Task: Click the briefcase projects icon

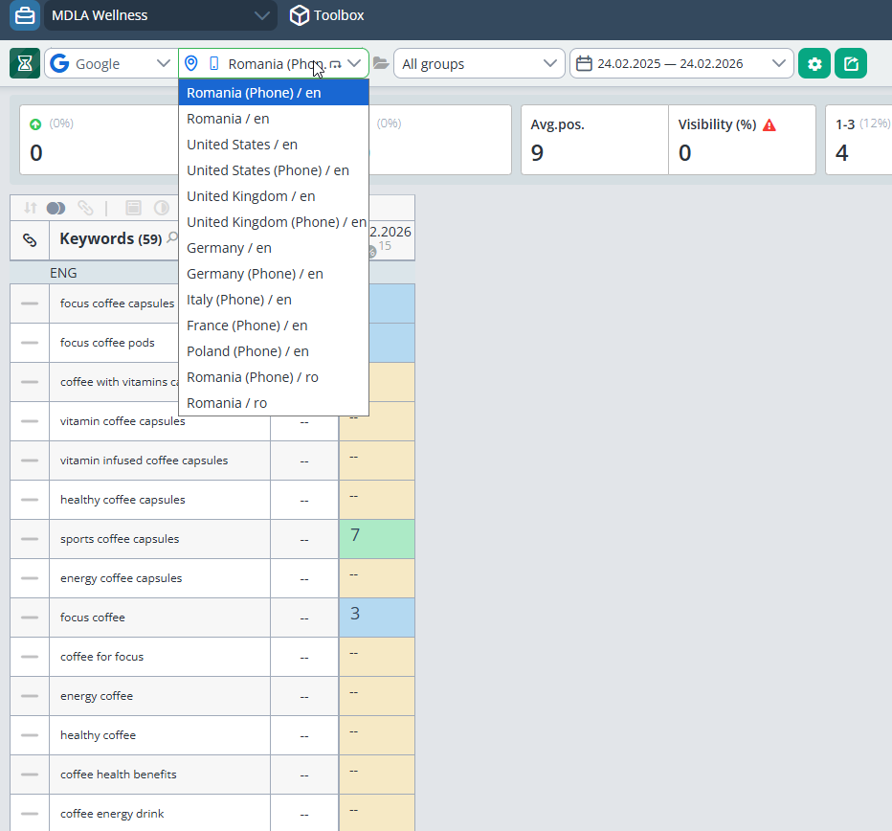Action: [x=25, y=15]
